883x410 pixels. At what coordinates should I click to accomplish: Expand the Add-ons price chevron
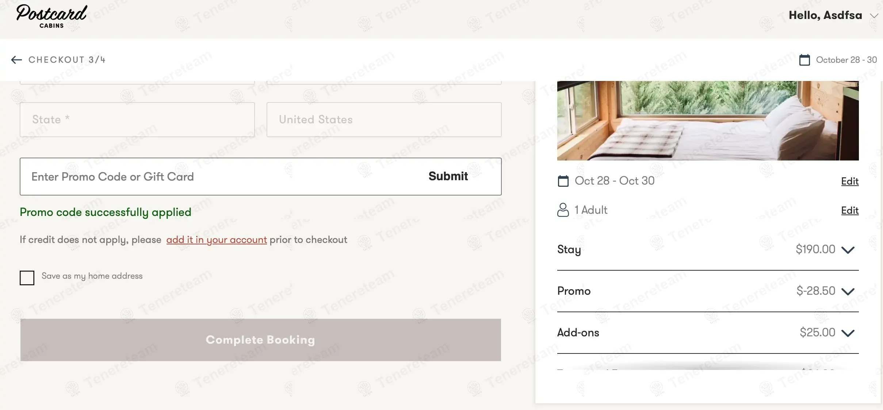(x=848, y=333)
